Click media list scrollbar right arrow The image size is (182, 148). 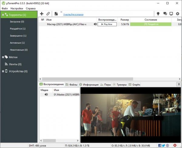point(78,141)
